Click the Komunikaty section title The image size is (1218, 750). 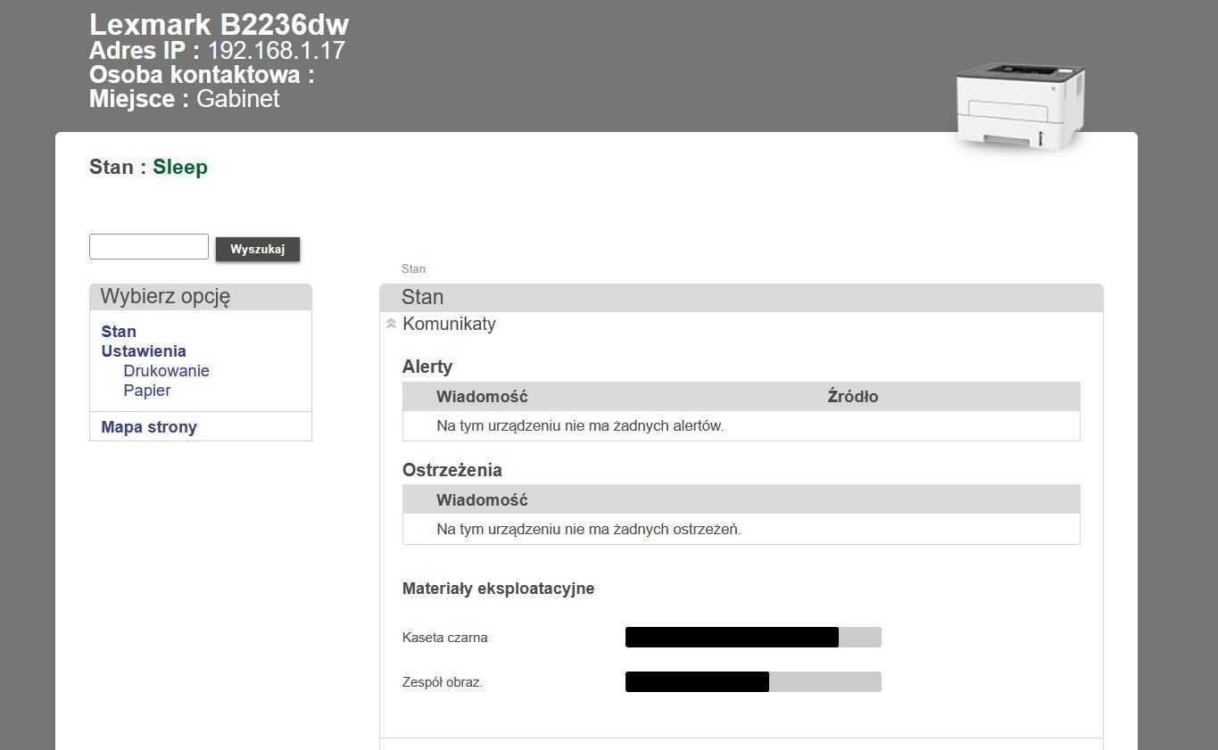click(449, 324)
